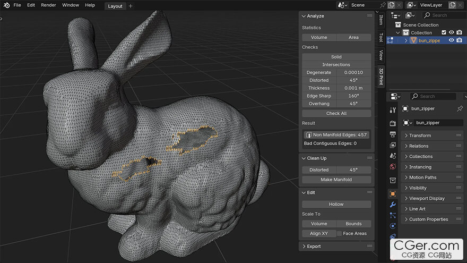467x263 pixels.
Task: Open the Edit menu
Action: (31, 5)
